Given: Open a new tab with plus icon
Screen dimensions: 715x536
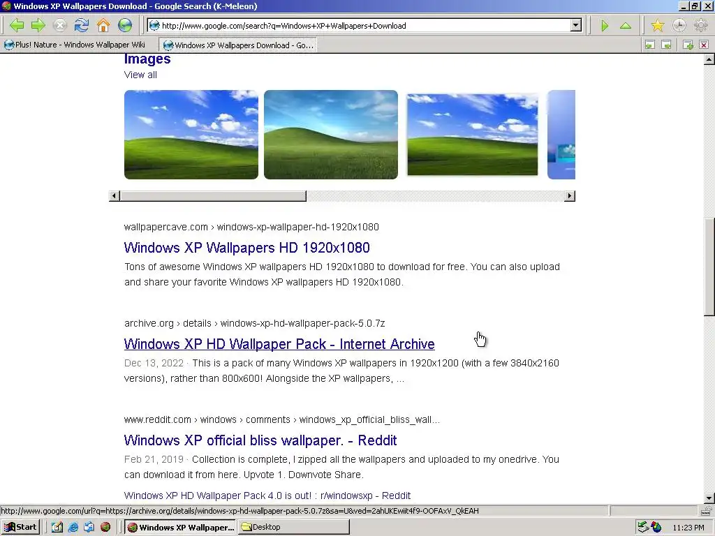Looking at the screenshot, I should click(x=688, y=45).
